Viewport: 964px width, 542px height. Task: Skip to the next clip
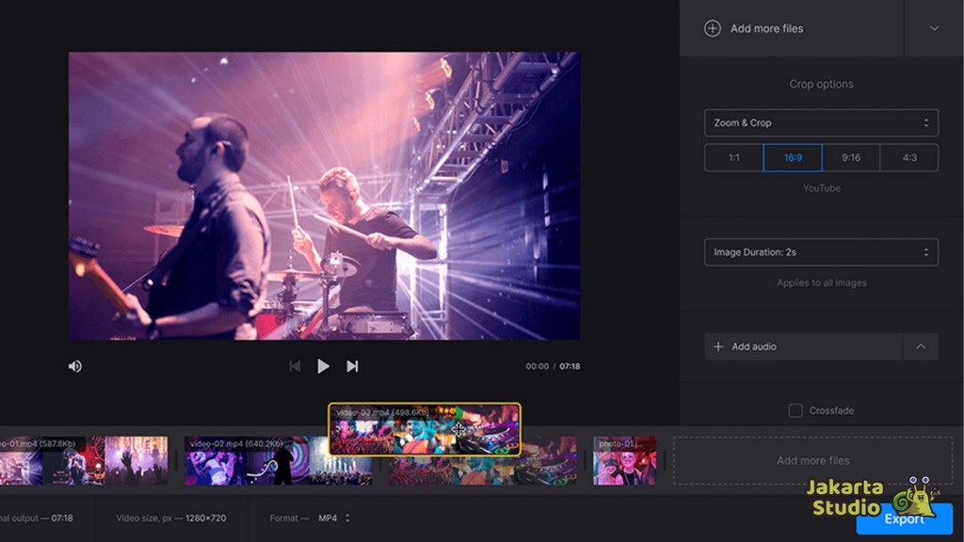[352, 366]
